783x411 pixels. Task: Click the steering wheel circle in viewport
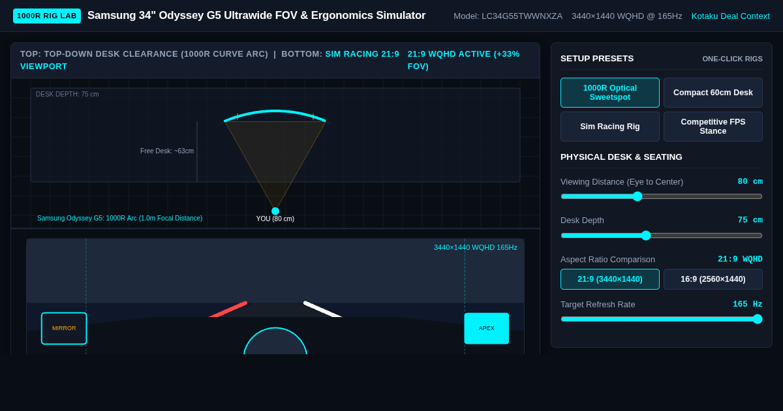(275, 341)
